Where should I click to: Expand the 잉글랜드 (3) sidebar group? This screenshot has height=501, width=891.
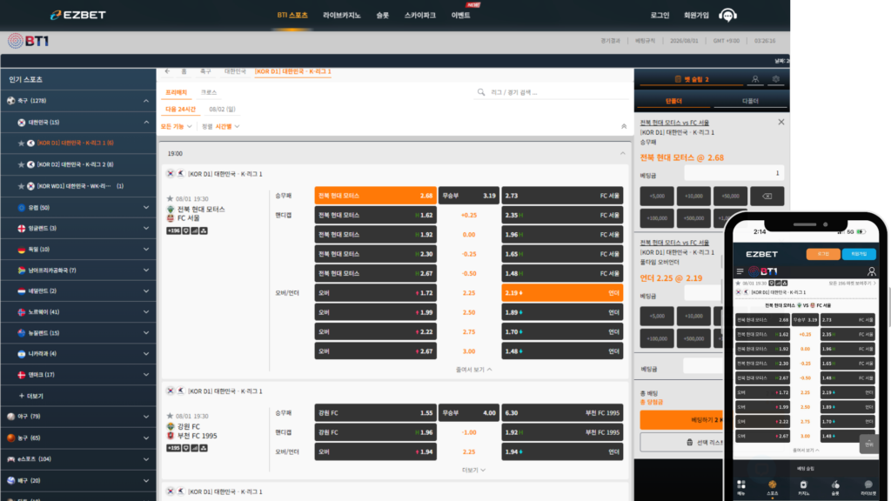pos(146,229)
